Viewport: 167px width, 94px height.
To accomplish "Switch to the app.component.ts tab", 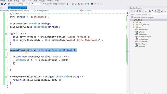I will 15,8.
